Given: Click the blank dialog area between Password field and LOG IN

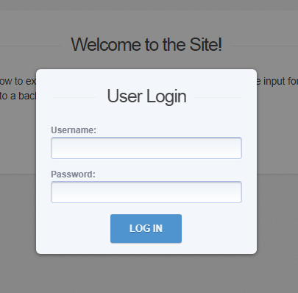Looking at the screenshot, I should [x=146, y=208].
